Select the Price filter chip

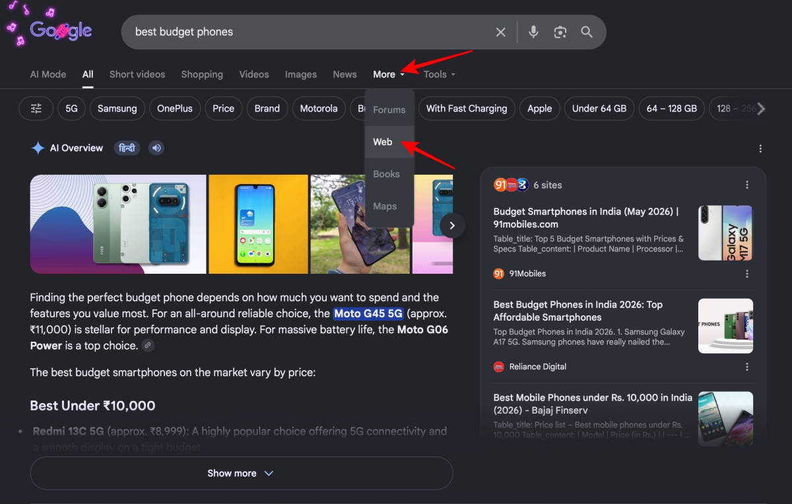coord(223,108)
